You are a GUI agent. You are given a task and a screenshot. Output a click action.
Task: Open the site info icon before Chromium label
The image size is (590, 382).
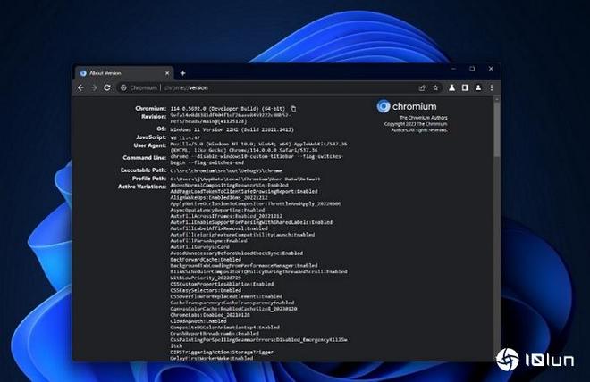point(123,87)
